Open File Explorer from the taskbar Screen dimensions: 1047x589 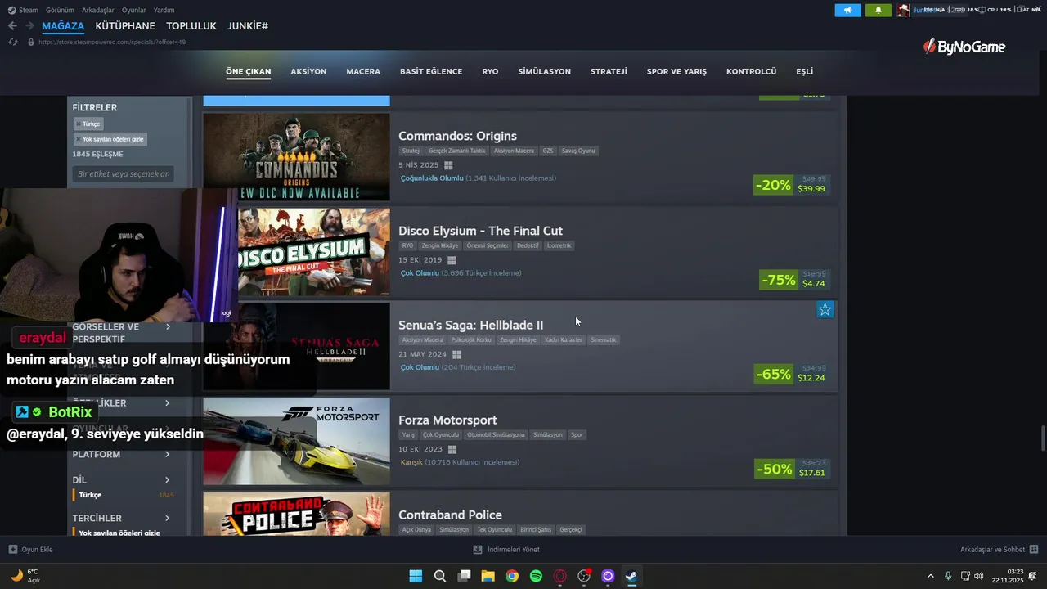(488, 576)
